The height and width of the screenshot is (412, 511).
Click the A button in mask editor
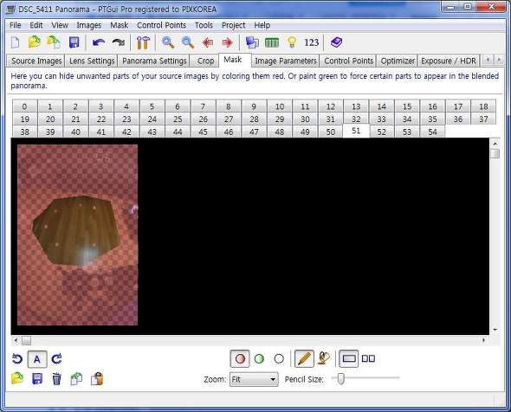click(37, 359)
